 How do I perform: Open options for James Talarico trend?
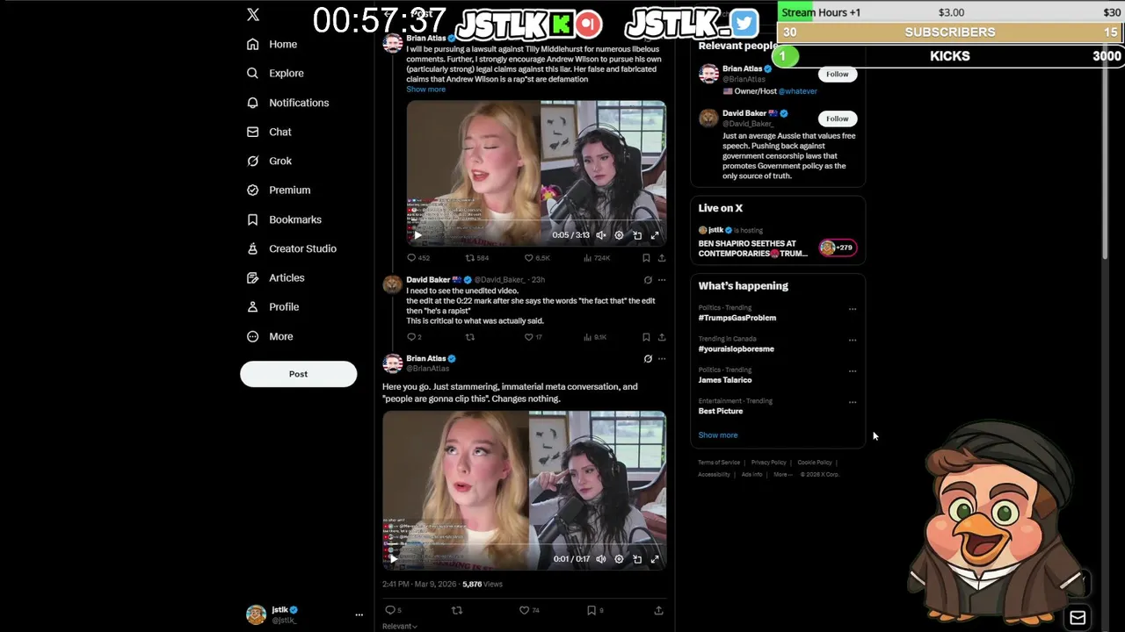pos(852,371)
